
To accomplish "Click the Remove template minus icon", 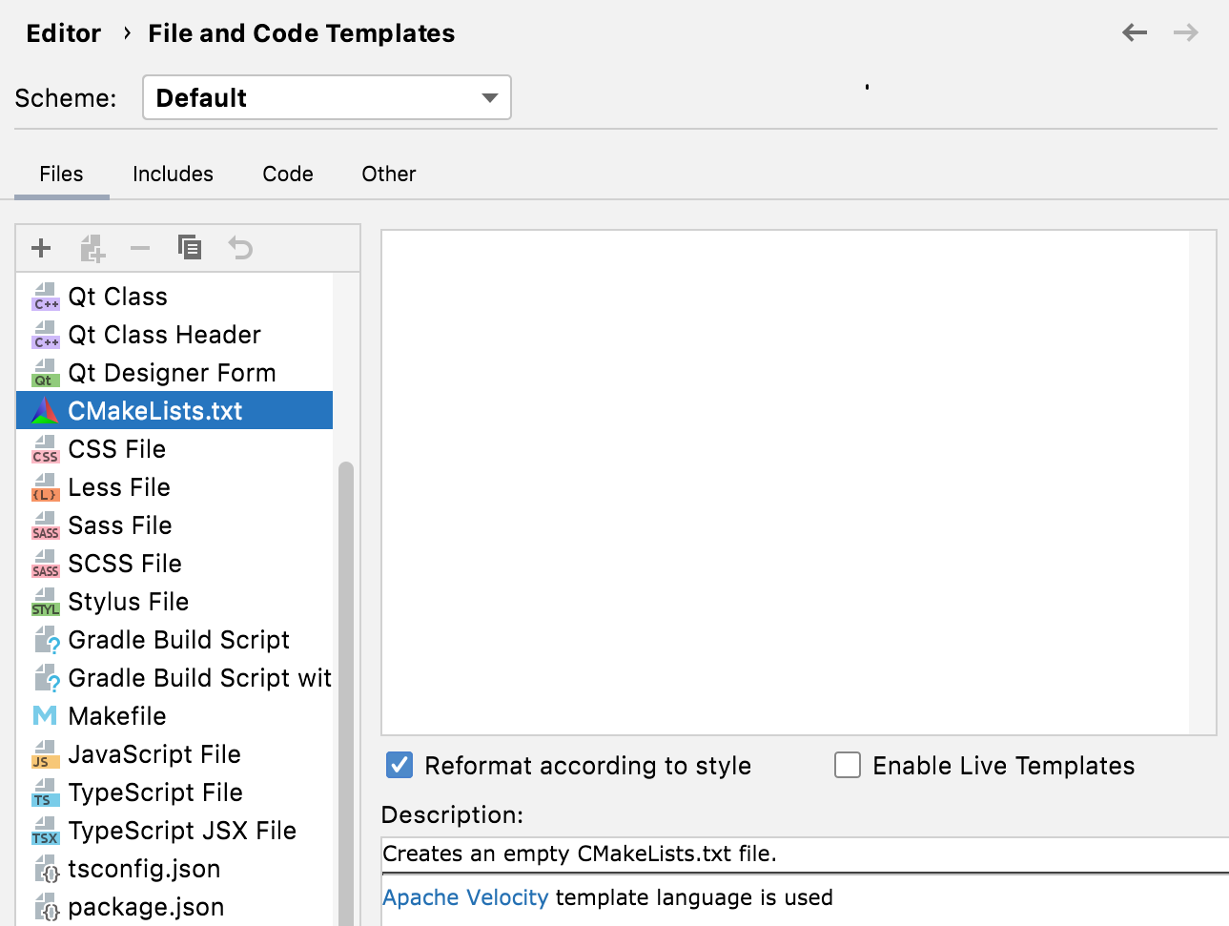I will pos(140,248).
